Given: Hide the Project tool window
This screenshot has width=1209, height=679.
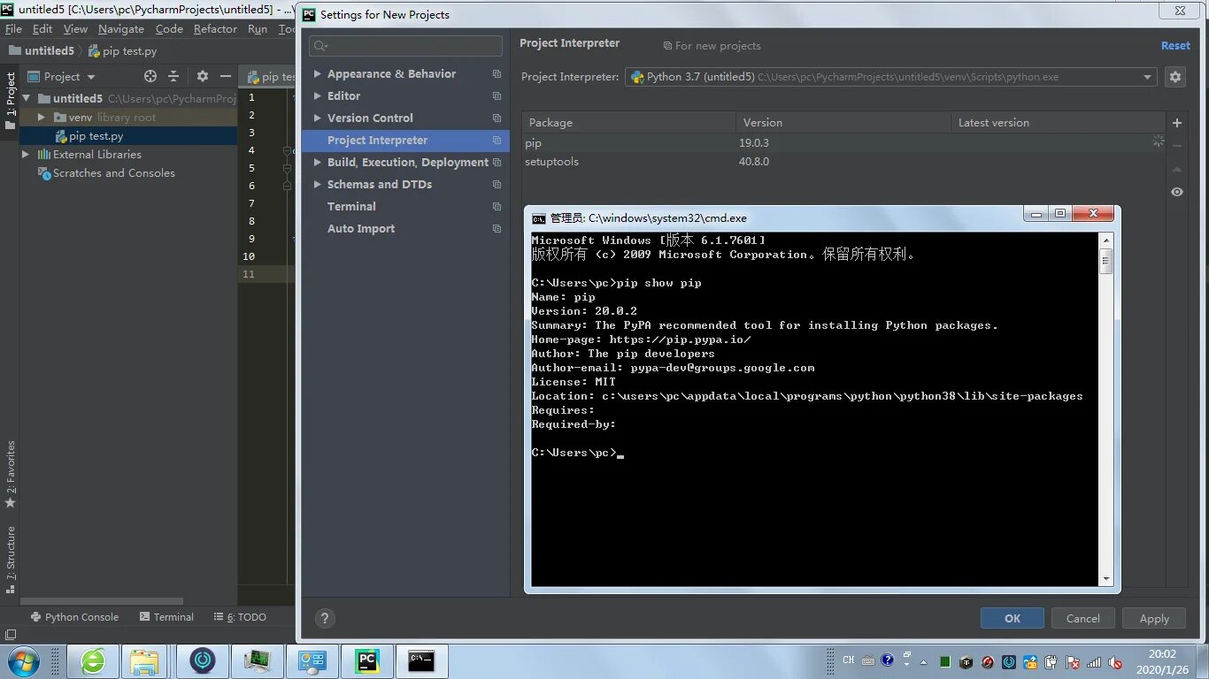Looking at the screenshot, I should pos(226,77).
